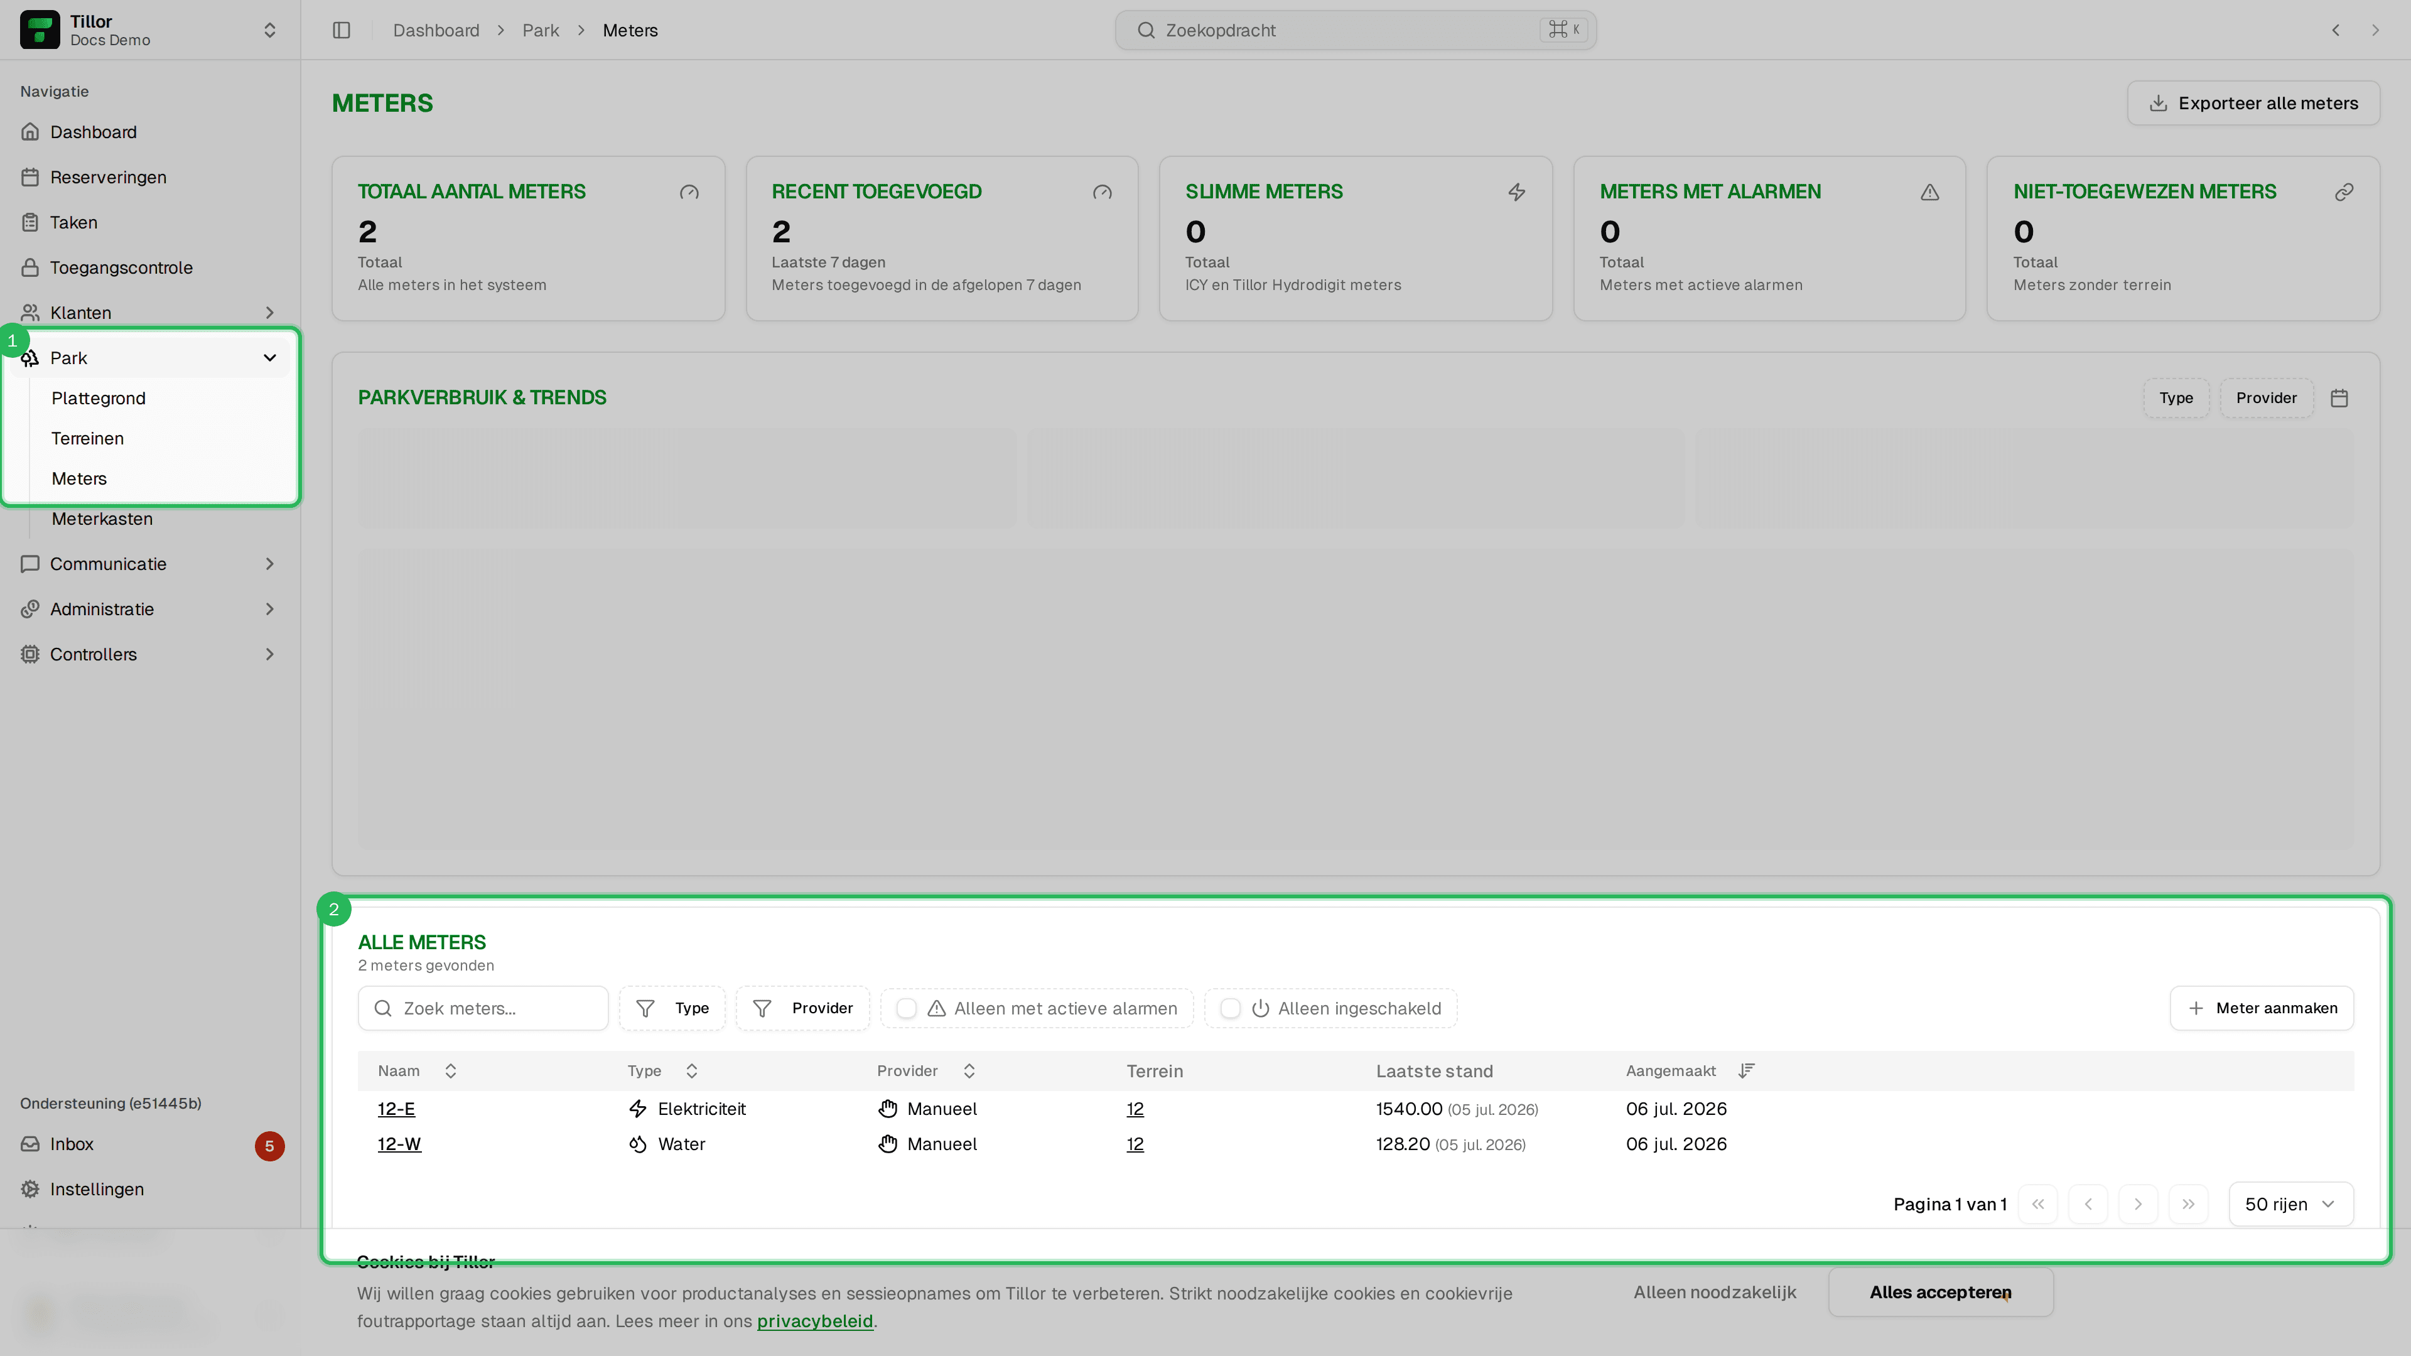Sort the Naam column toggle
The height and width of the screenshot is (1356, 2411).
[x=450, y=1070]
